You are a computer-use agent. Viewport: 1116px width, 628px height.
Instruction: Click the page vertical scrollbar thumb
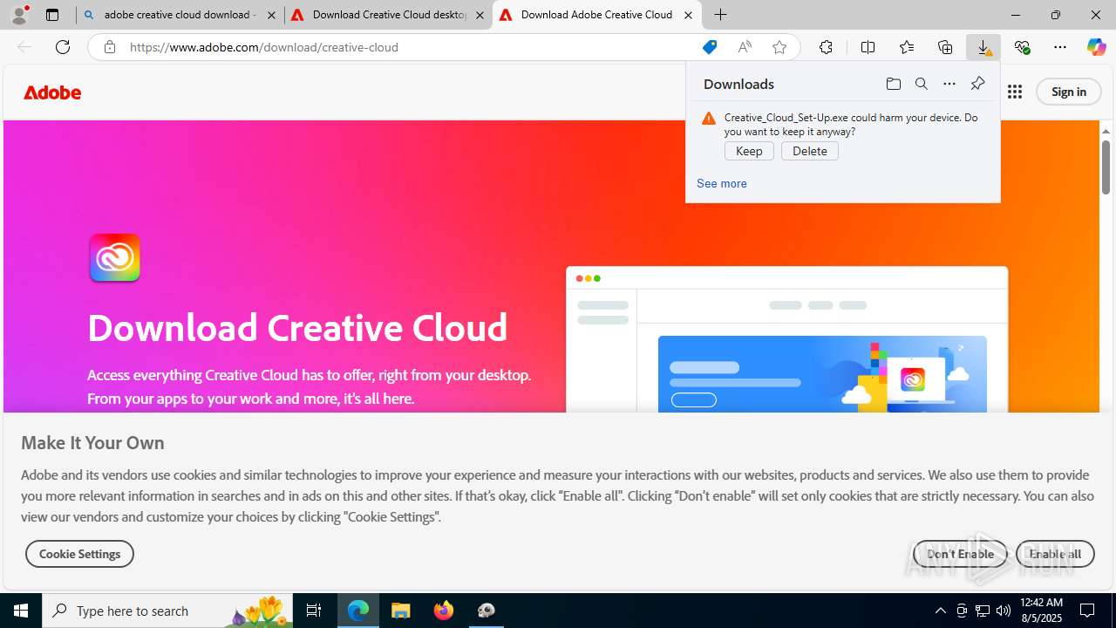coord(1106,166)
